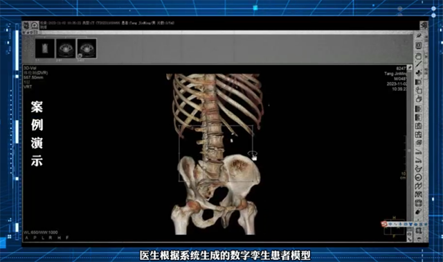Click the patient icon in top-left corner
Viewport: 443px width, 262px height.
(x=26, y=26)
